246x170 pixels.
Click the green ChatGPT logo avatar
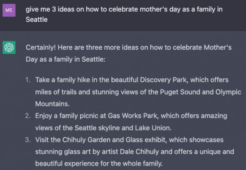pos(9,48)
